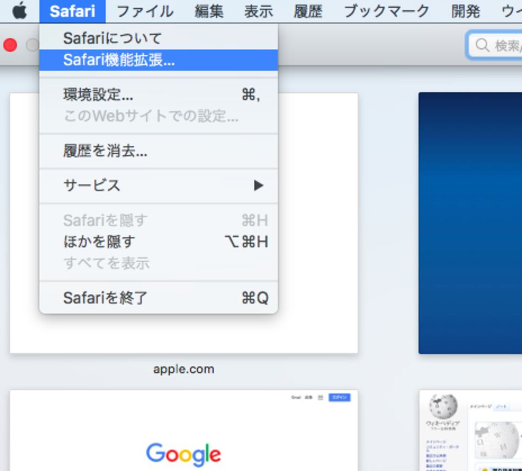This screenshot has width=522, height=471.
Task: Open the Safari menu
Action: point(72,10)
